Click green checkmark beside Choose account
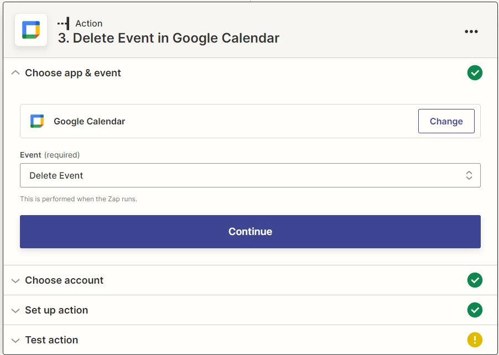This screenshot has height=355, width=499. (475, 280)
